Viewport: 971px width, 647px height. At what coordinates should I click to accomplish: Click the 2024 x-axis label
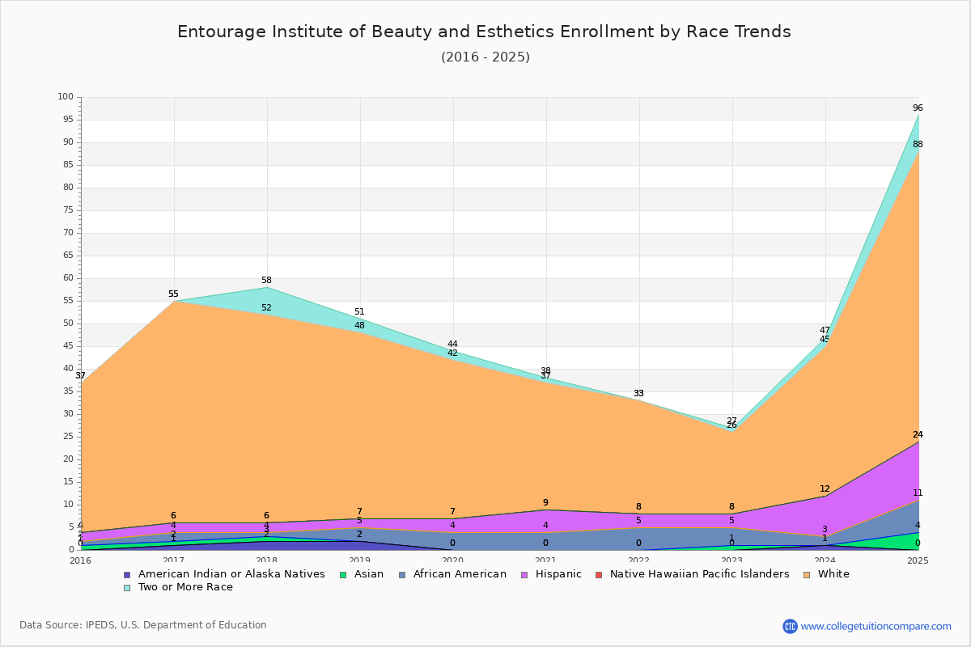[x=825, y=560]
